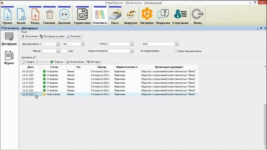Expand the Статус dropdown
This screenshot has height=150, width=267.
pos(132,44)
